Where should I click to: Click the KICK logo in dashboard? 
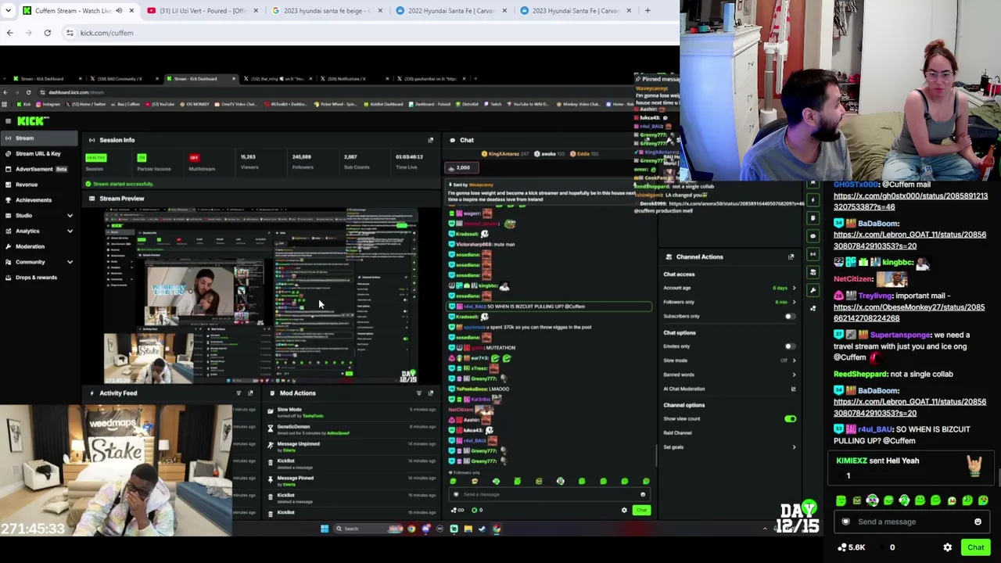(x=33, y=121)
